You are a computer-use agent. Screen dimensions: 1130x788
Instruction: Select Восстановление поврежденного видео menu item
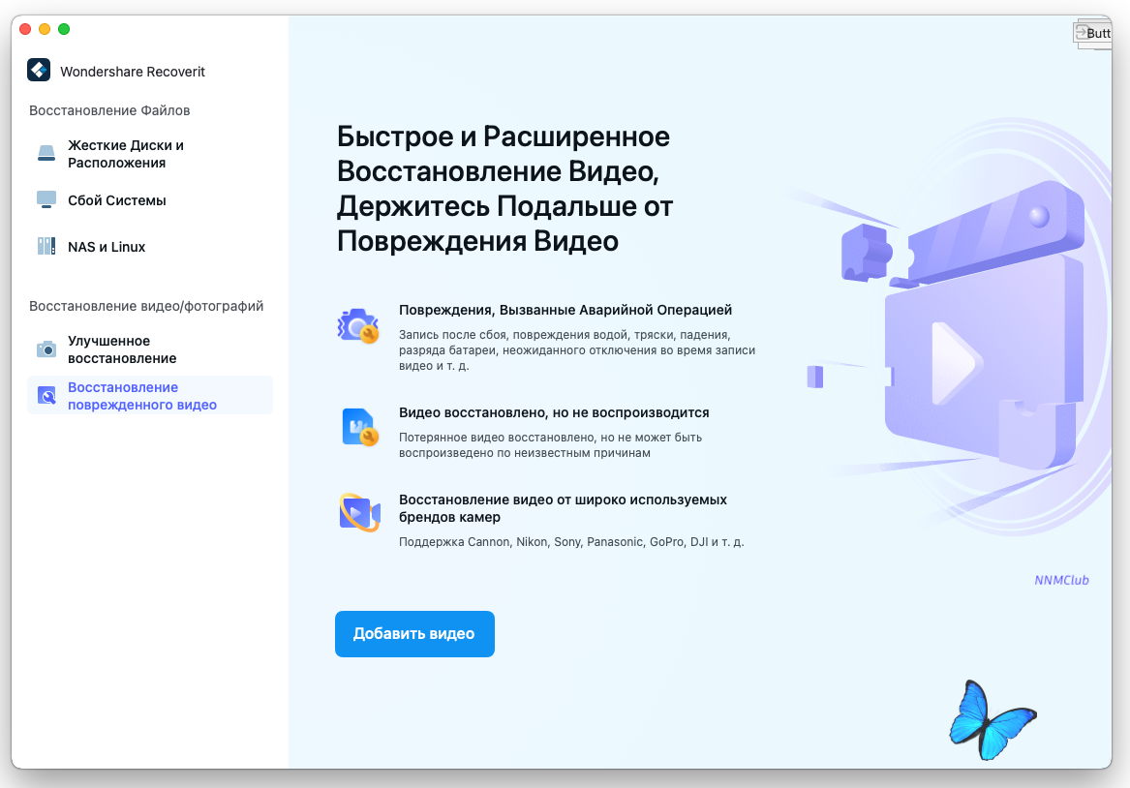click(150, 395)
